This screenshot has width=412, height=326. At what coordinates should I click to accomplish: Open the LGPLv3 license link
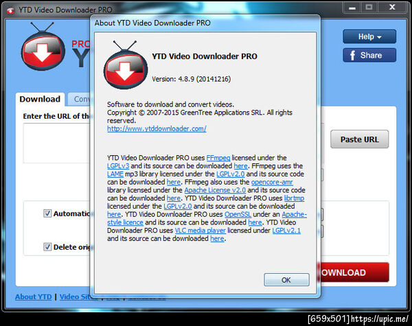pyautogui.click(x=118, y=166)
